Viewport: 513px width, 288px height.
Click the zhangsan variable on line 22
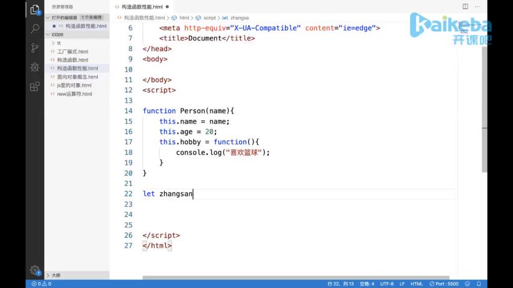176,194
